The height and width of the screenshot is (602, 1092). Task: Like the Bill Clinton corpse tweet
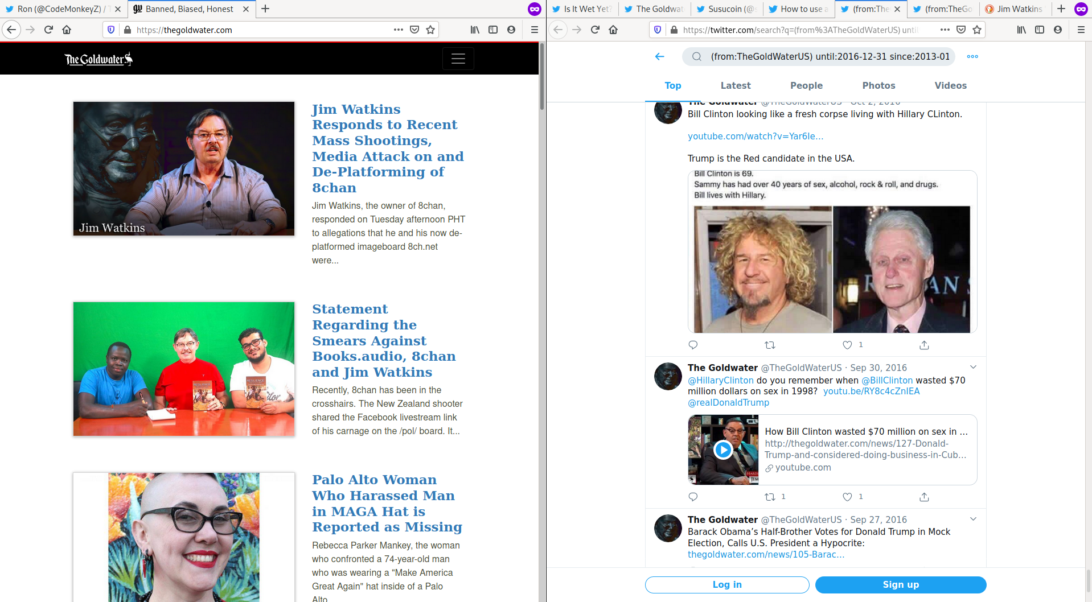[x=847, y=345]
